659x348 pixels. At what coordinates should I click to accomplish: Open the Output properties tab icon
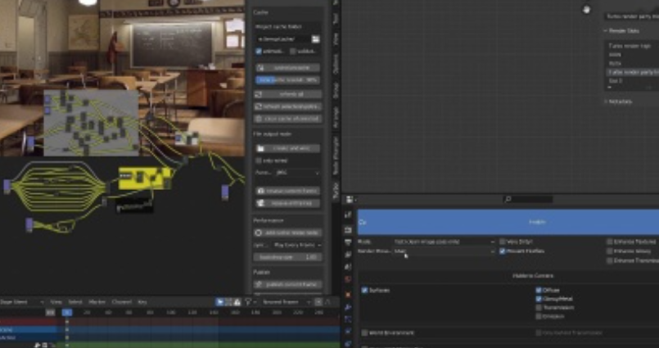[349, 243]
